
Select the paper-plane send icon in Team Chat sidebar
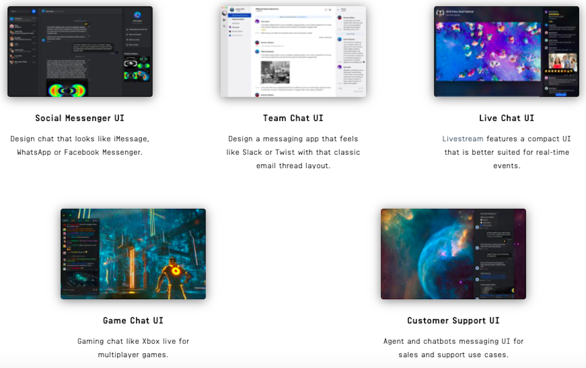[224, 20]
